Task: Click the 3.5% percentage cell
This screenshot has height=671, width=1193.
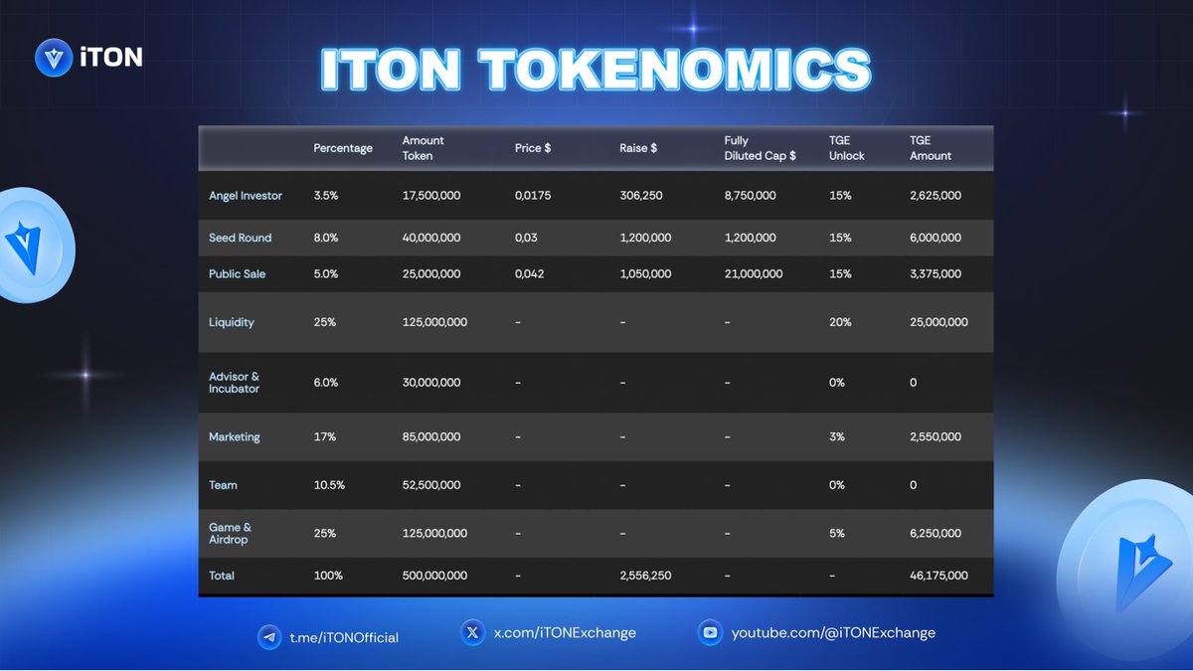Action: 326,196
